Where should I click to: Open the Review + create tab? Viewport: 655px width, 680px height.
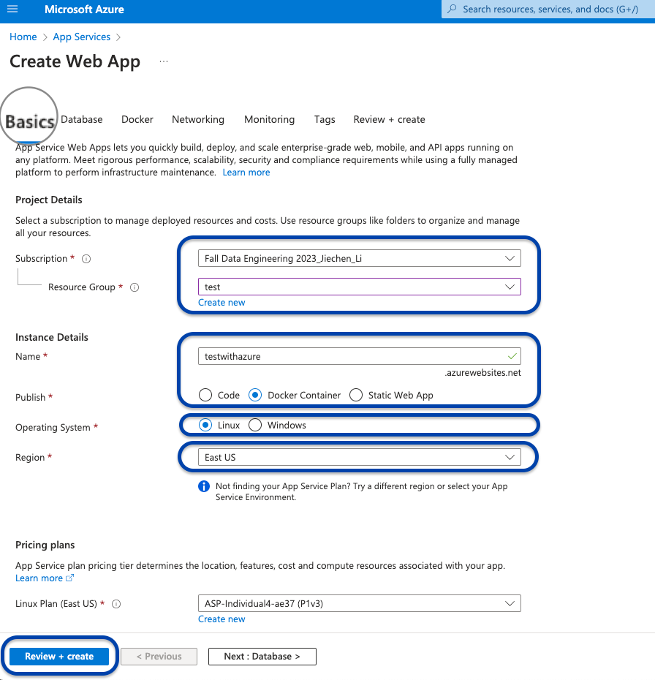point(390,120)
